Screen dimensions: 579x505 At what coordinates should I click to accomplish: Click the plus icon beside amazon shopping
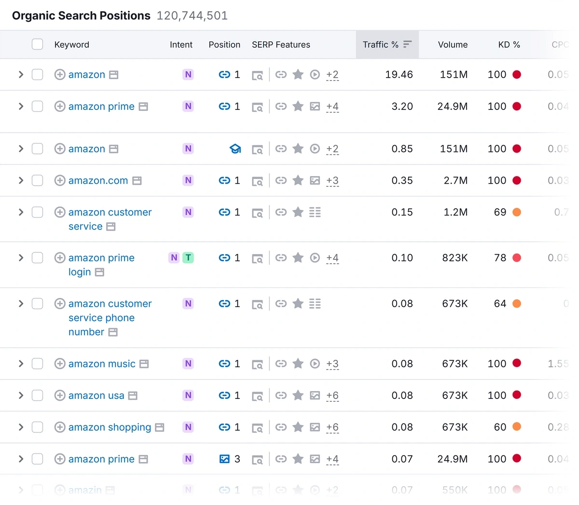coord(60,427)
